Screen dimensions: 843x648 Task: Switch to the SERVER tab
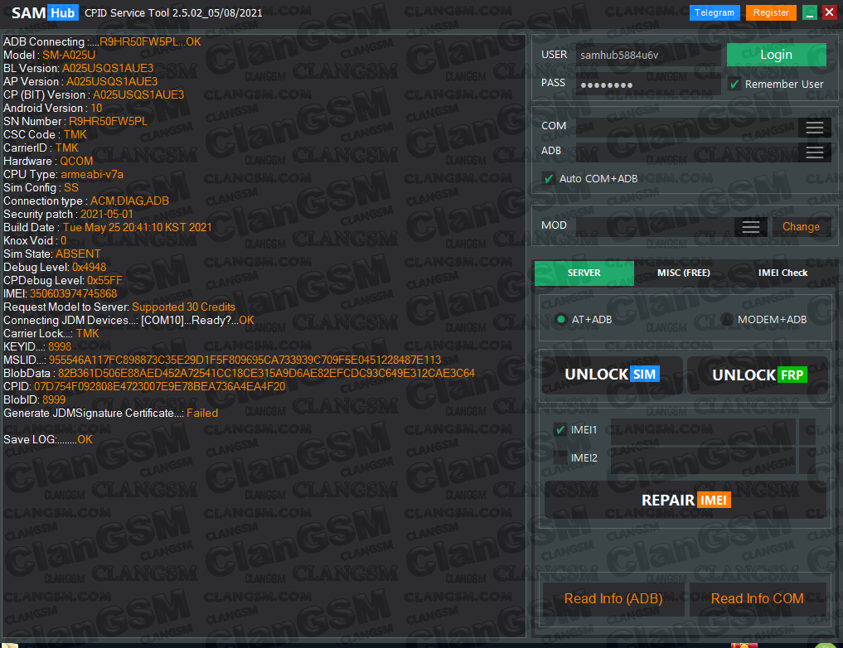[x=584, y=273]
